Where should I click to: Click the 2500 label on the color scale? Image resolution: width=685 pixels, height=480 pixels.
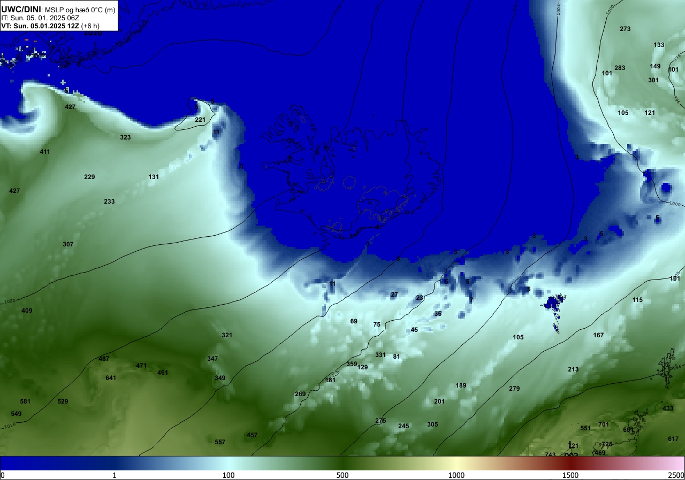click(x=677, y=475)
